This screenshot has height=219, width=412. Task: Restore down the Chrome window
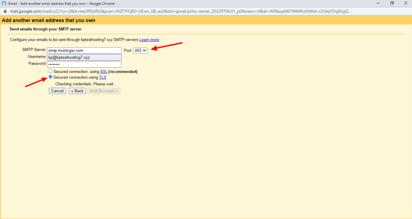tap(392, 3)
